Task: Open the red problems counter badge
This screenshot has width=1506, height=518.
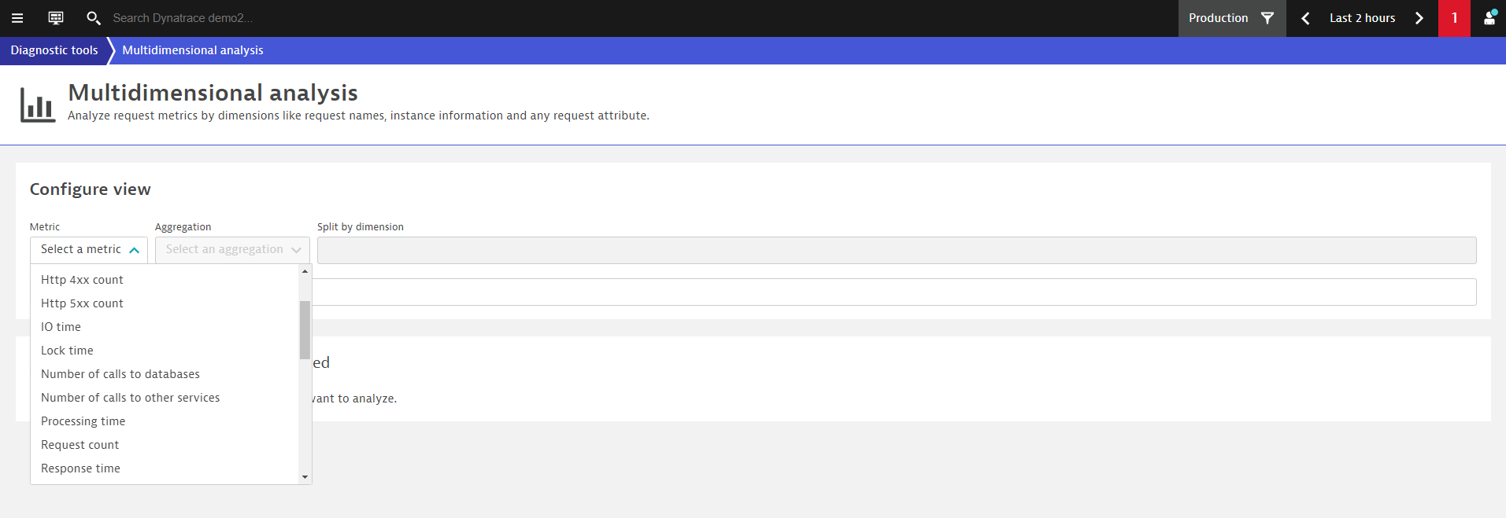Action: pyautogui.click(x=1455, y=18)
